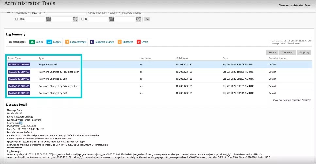Enable the From date filter checkbox
The height and width of the screenshot is (164, 316).
coord(17,19)
